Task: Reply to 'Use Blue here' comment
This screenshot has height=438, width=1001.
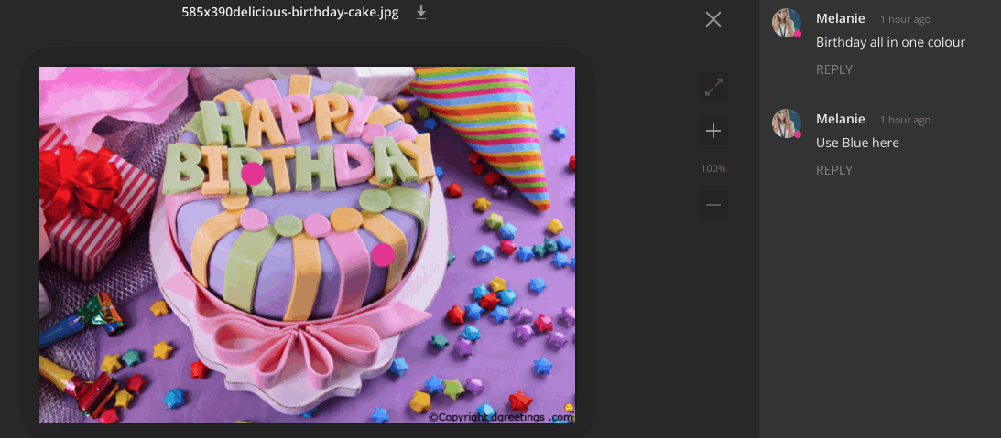Action: point(833,170)
